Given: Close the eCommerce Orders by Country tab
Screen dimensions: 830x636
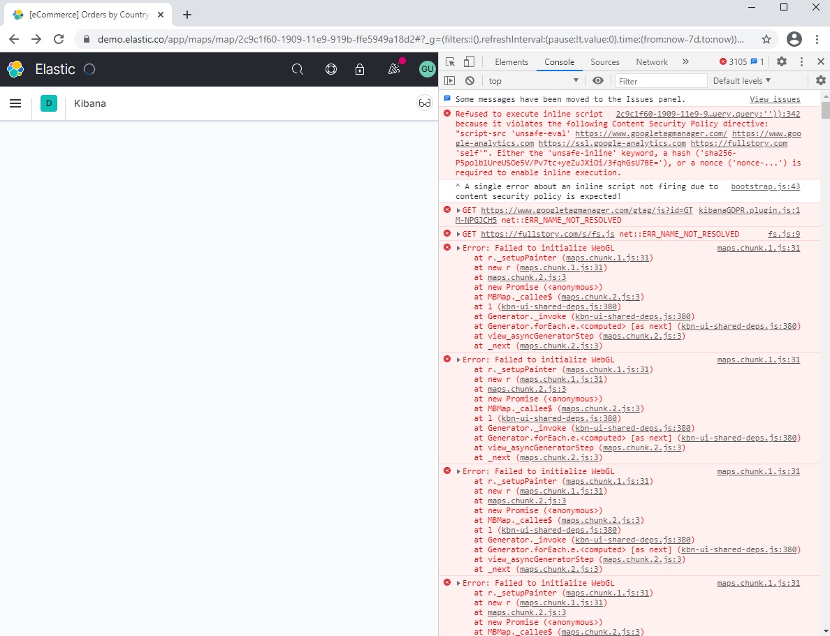Looking at the screenshot, I should point(161,15).
